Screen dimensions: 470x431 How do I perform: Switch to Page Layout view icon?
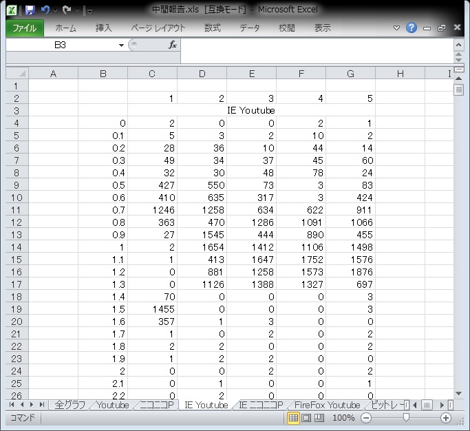tap(306, 418)
